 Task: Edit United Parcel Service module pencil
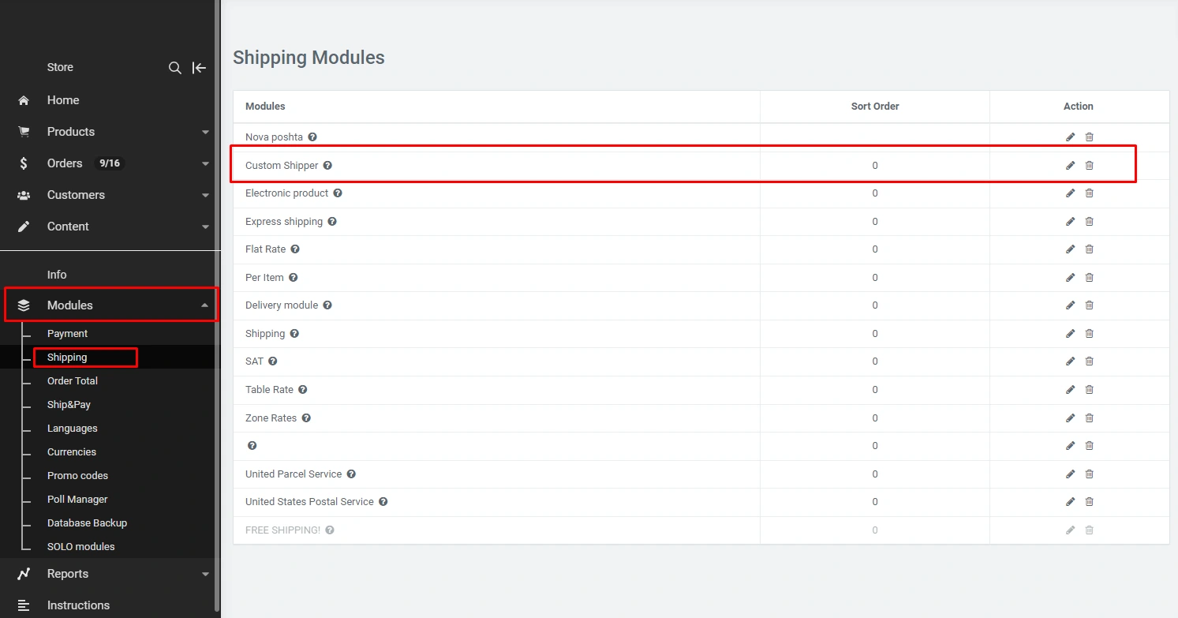pyautogui.click(x=1070, y=474)
